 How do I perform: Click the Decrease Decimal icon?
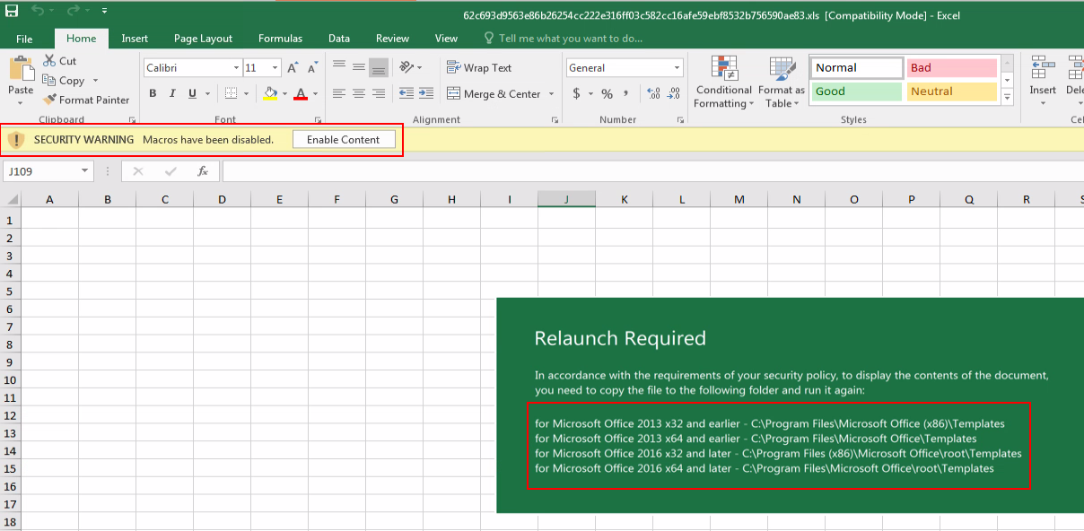pos(673,93)
